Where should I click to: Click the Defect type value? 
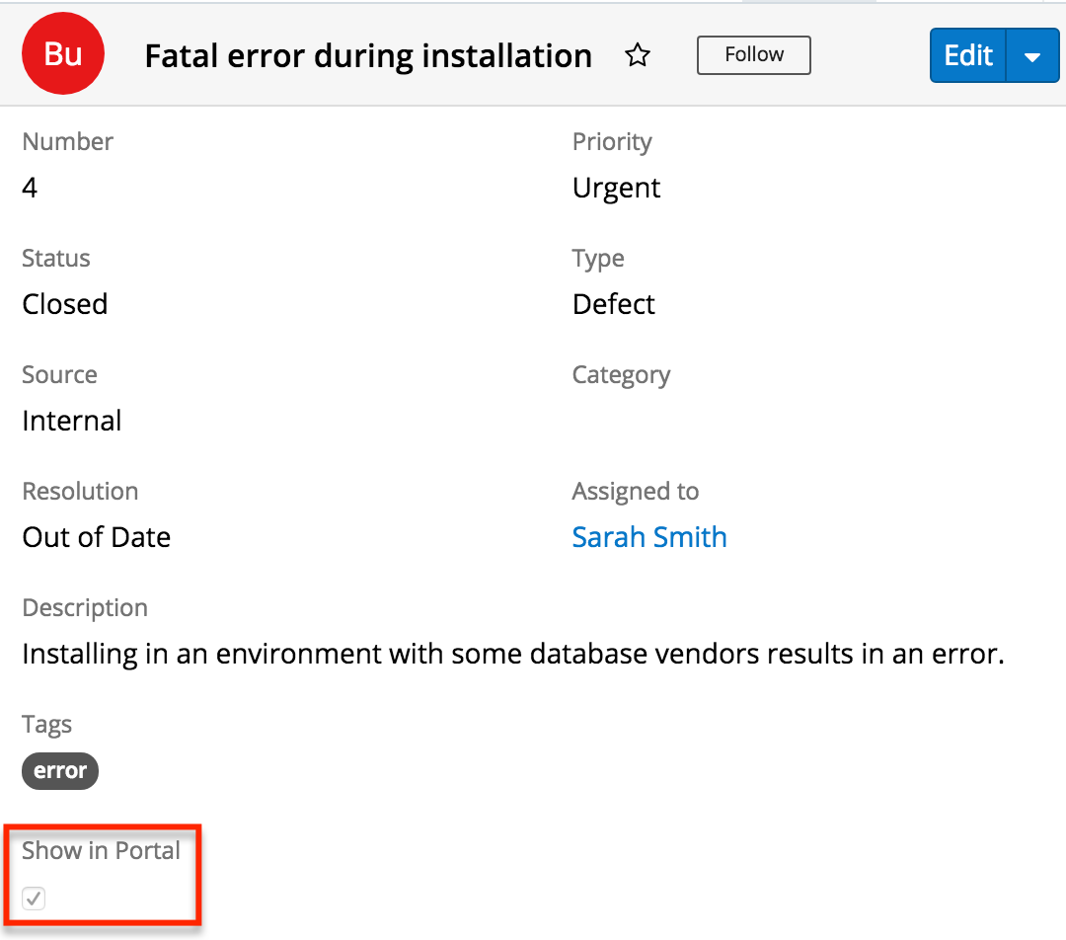tap(613, 304)
